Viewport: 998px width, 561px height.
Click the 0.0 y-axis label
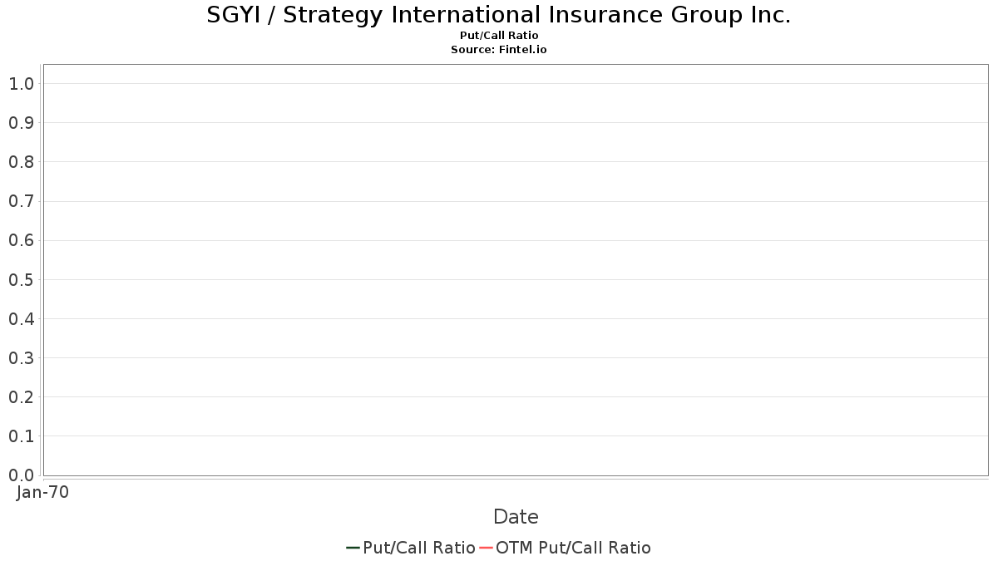tap(21, 475)
